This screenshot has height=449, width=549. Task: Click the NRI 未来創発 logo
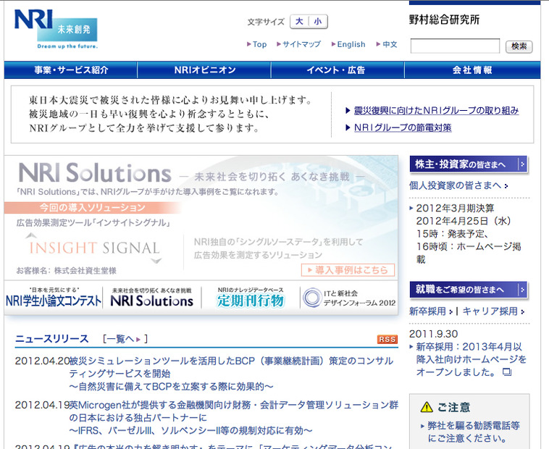(56, 30)
